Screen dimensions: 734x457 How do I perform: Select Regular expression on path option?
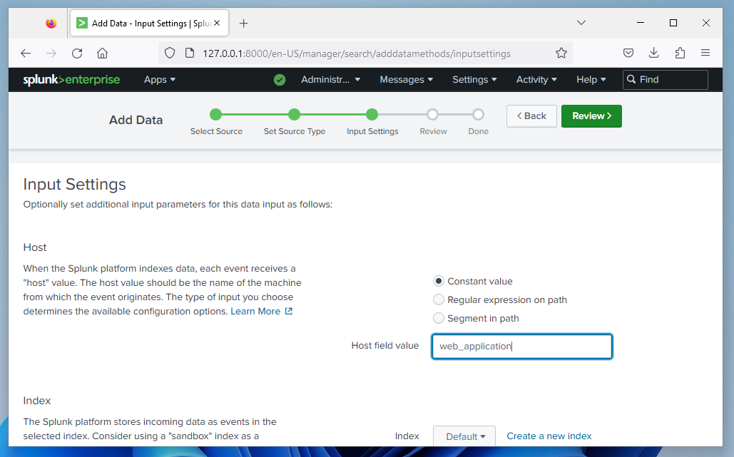(438, 299)
